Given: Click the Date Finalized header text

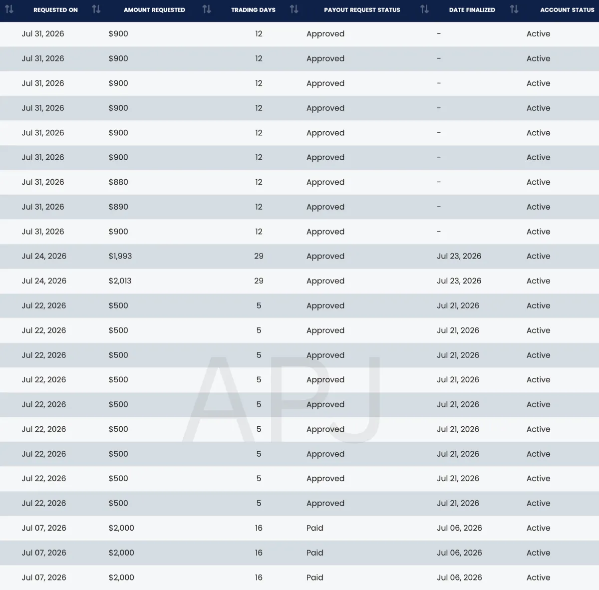Looking at the screenshot, I should (472, 9).
